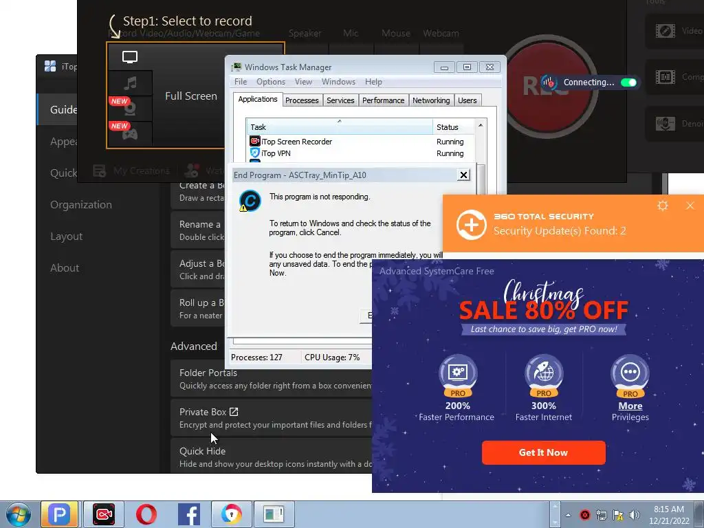The image size is (704, 528).
Task: Open Windows Start orb
Action: click(19, 514)
